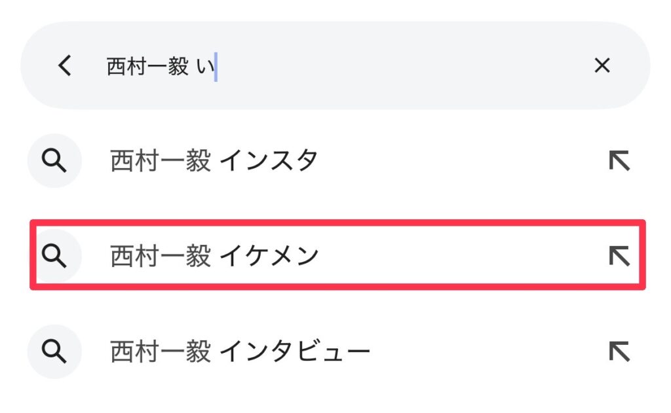Viewport: 671px width, 413px height.
Task: Insert インタビュー suggestion using its diagonal arrow
Action: click(x=619, y=351)
